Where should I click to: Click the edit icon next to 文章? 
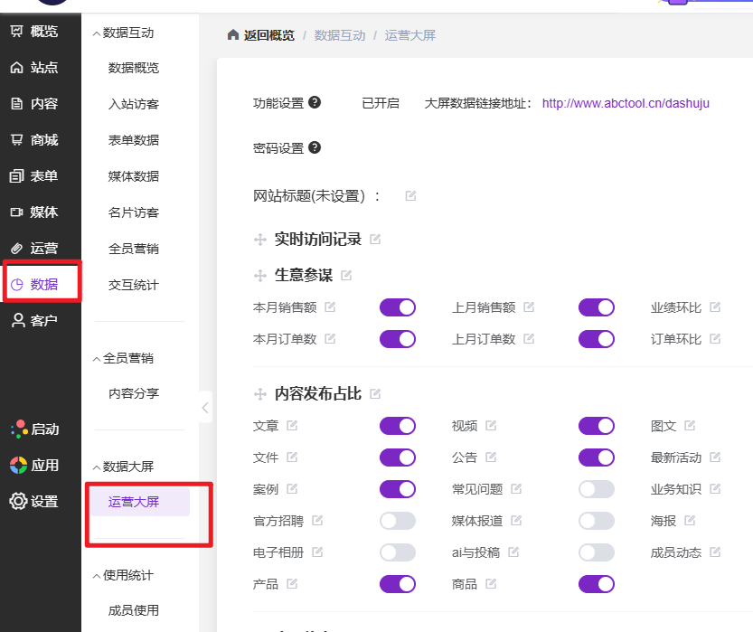pyautogui.click(x=292, y=426)
